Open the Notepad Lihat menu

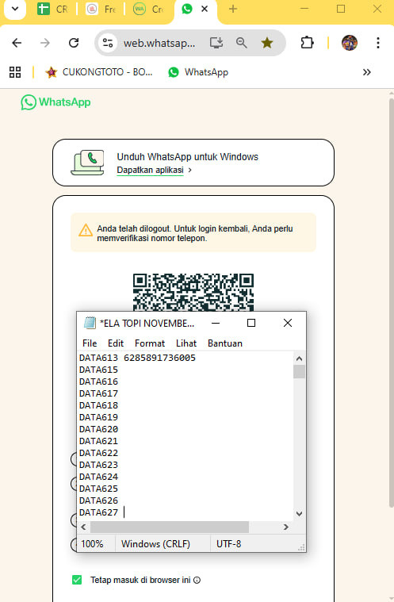186,343
